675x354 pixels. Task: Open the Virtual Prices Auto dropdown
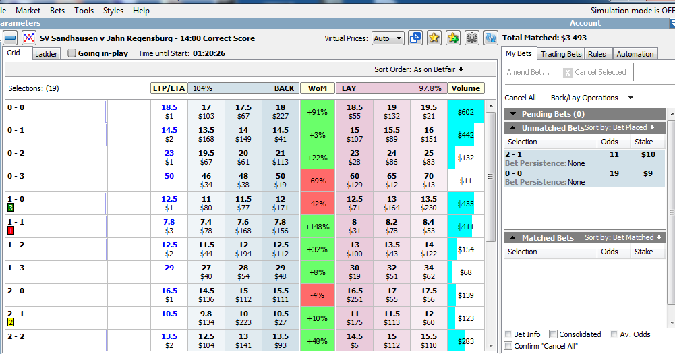[388, 38]
